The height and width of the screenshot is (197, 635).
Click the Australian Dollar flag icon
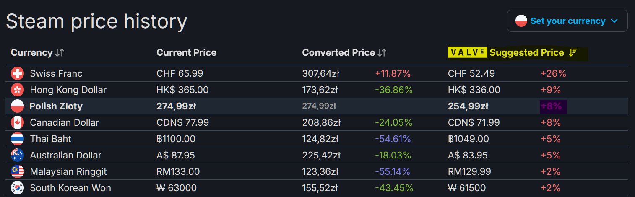tap(17, 156)
